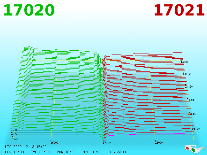This screenshot has width=207, height=155.
Task: Click the 0.2k volume axis label
Action: tap(14, 134)
